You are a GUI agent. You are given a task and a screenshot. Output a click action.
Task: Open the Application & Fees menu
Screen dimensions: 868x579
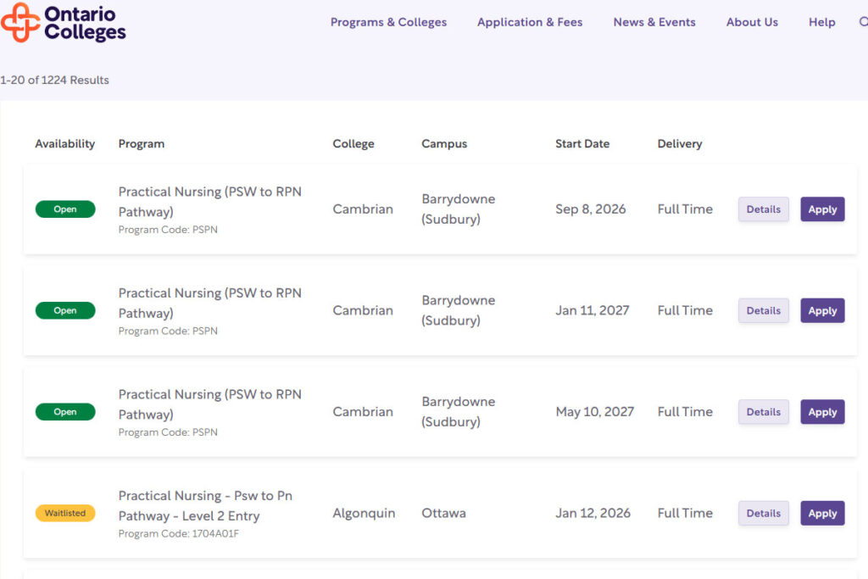point(530,22)
